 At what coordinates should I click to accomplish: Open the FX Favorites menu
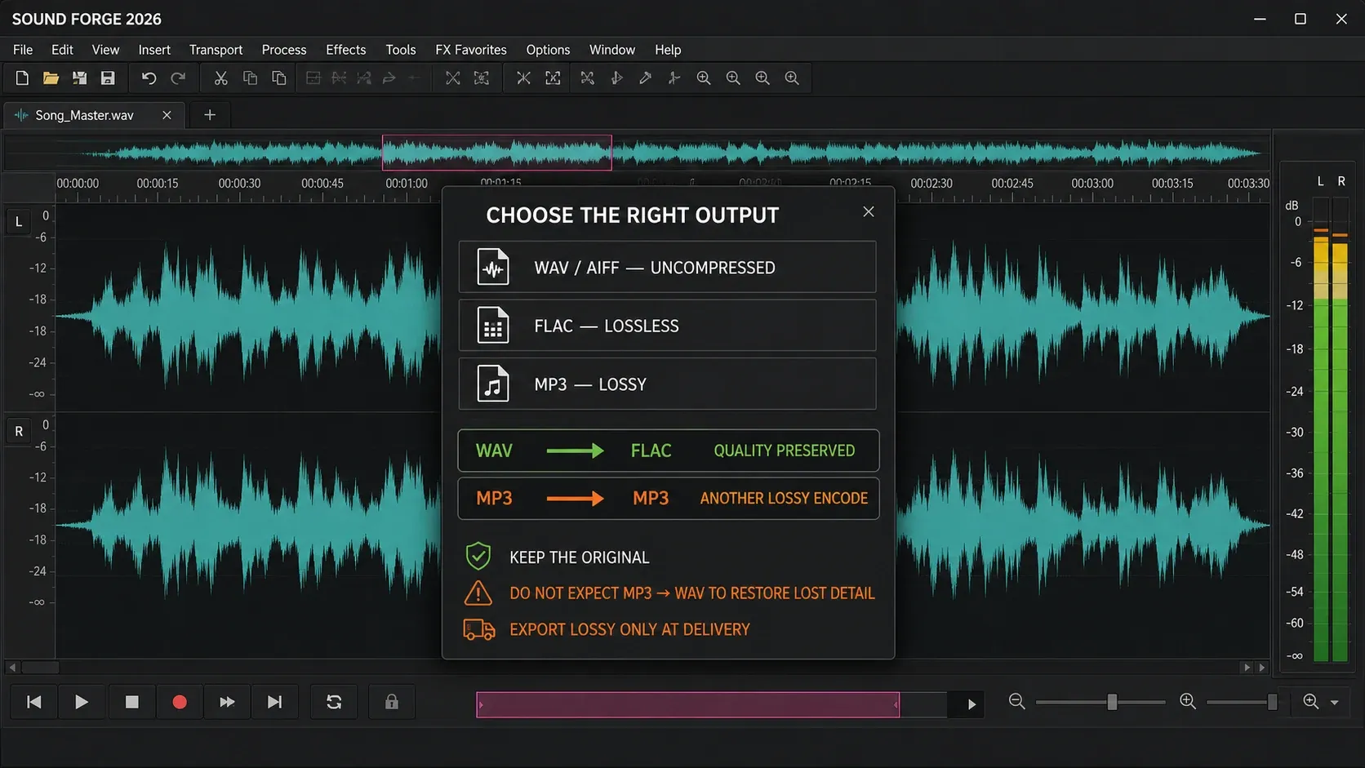(471, 50)
